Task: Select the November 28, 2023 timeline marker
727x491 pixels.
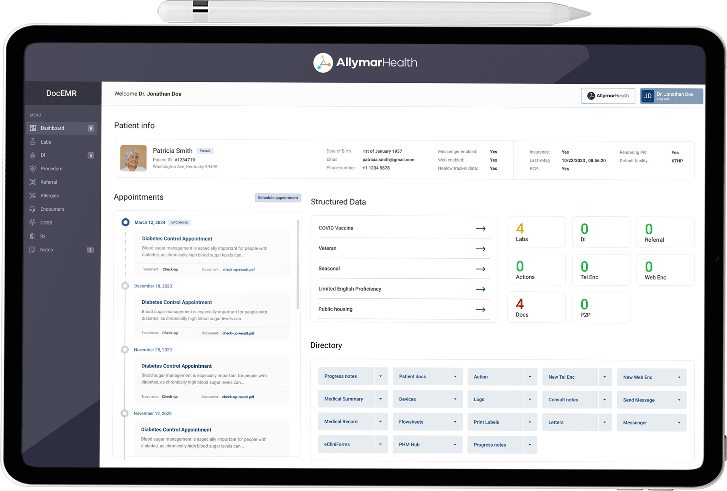Action: pos(125,350)
